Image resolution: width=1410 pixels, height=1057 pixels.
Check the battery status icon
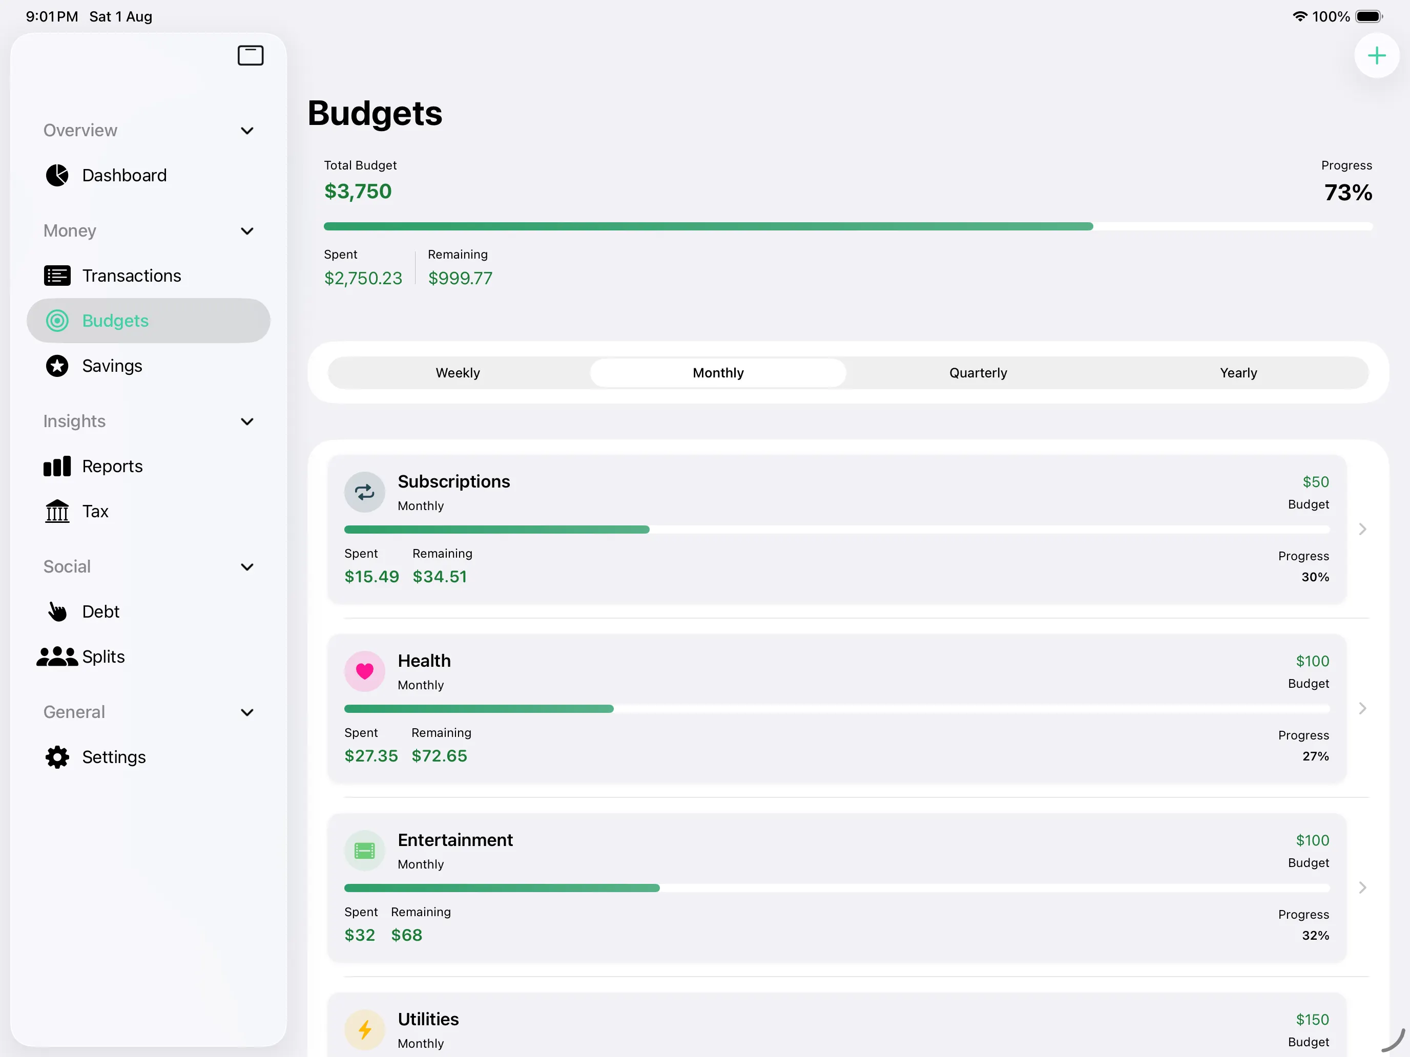1368,16
